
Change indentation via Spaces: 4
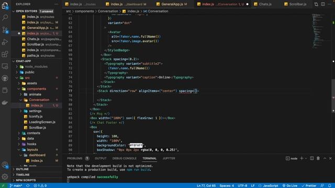[227, 186]
